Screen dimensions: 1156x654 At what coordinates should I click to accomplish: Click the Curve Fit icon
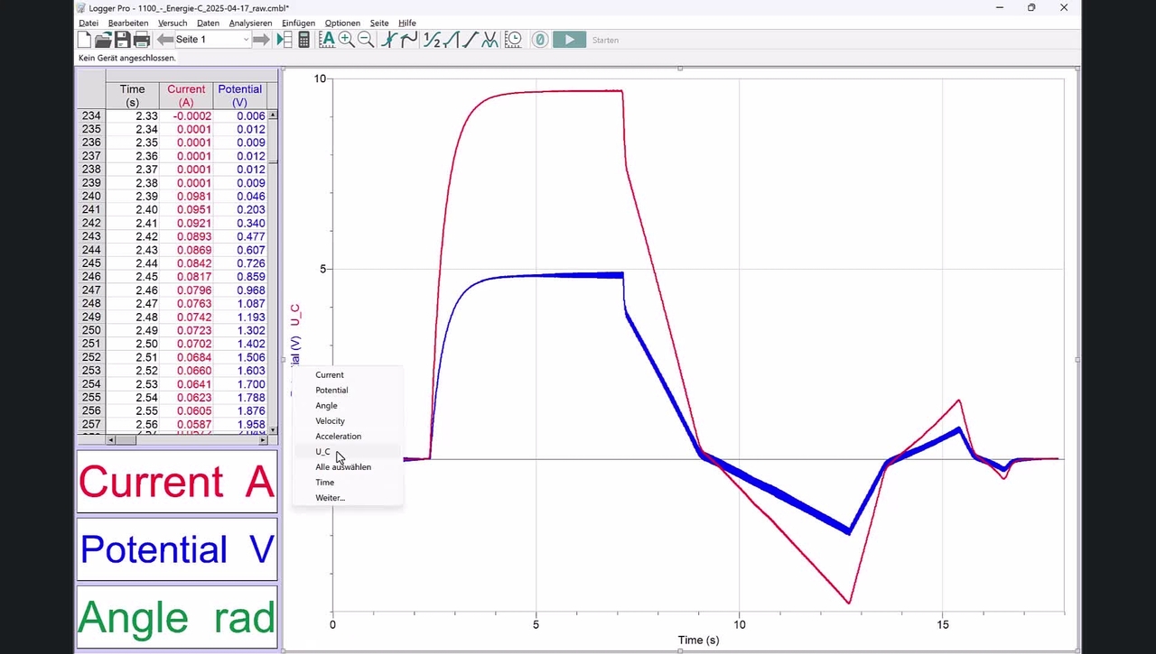coord(489,40)
